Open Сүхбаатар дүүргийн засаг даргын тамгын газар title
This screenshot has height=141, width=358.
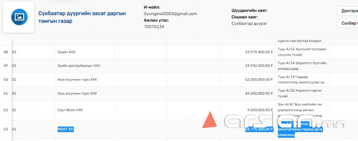click(x=82, y=17)
